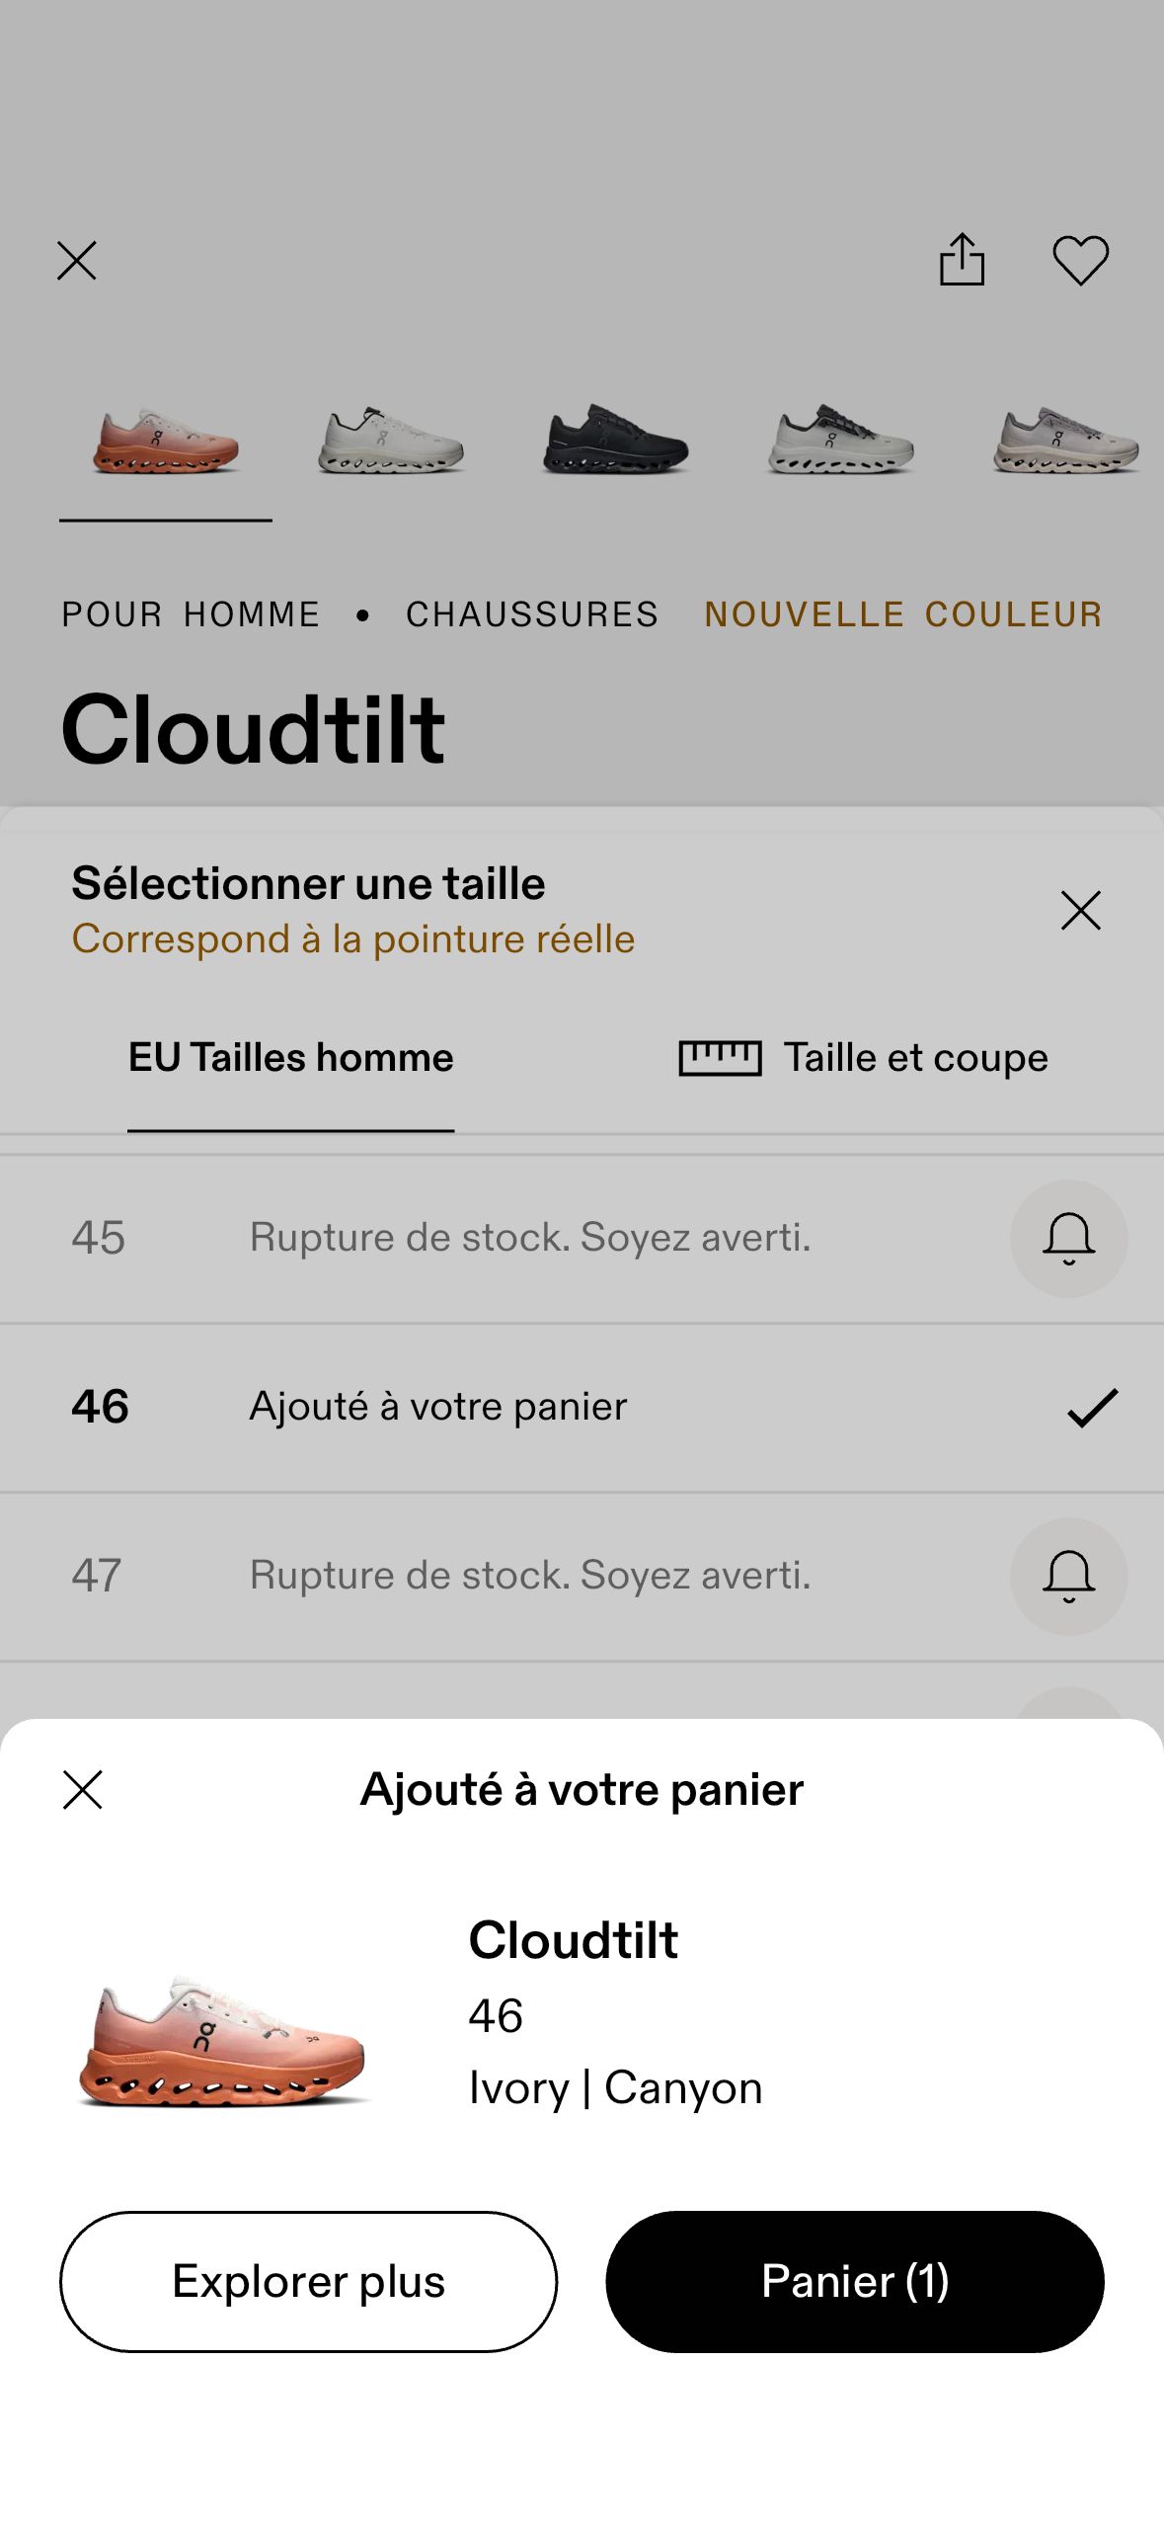Open the Panier (1) cart
The height and width of the screenshot is (2525, 1164).
coord(855,2281)
